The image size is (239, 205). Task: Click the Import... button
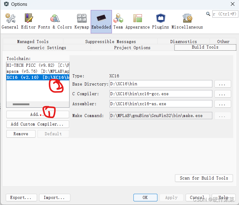[x=55, y=197]
